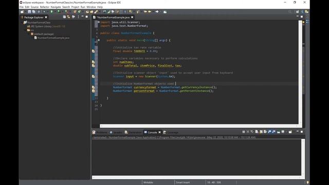Fold the main method at its marker
The image size is (329, 185).
[99, 40]
